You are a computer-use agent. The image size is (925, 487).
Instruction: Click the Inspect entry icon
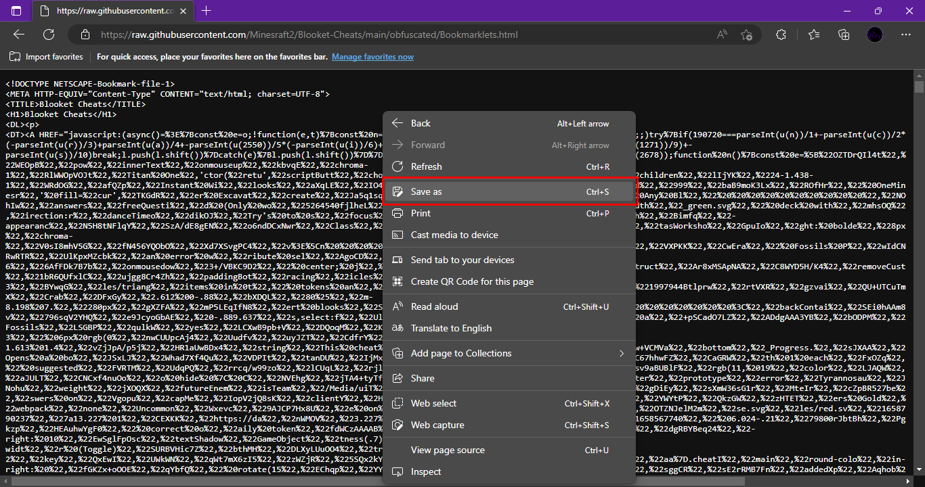(x=398, y=471)
